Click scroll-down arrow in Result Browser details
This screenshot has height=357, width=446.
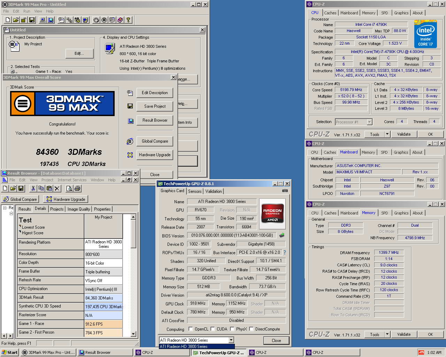click(x=133, y=334)
